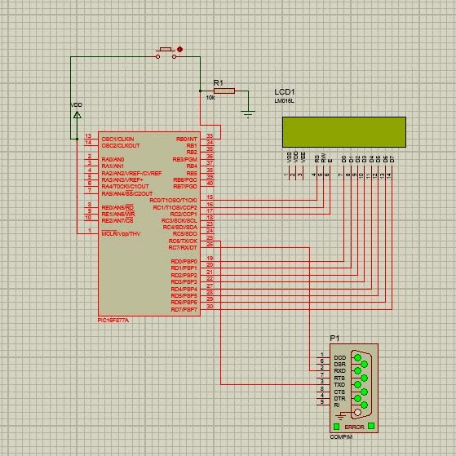Select pin number 25 on the PIC
456x456 pixels.
click(210, 238)
